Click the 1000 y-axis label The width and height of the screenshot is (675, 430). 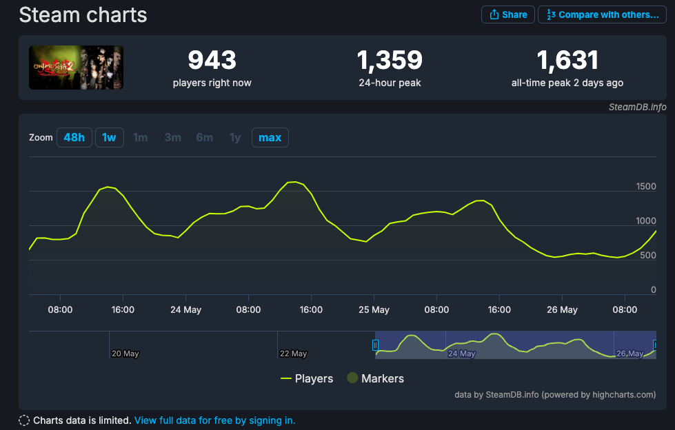coord(646,221)
